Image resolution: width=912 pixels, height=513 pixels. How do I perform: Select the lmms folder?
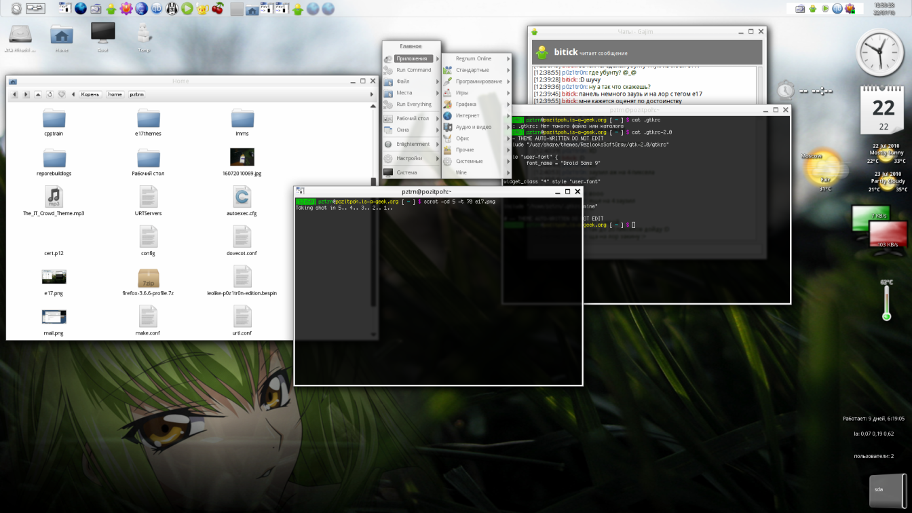[242, 123]
